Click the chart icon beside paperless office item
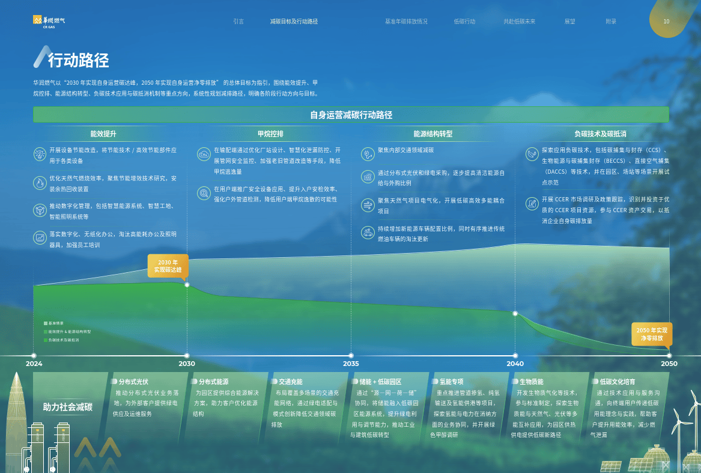The height and width of the screenshot is (473, 701). pos(40,238)
